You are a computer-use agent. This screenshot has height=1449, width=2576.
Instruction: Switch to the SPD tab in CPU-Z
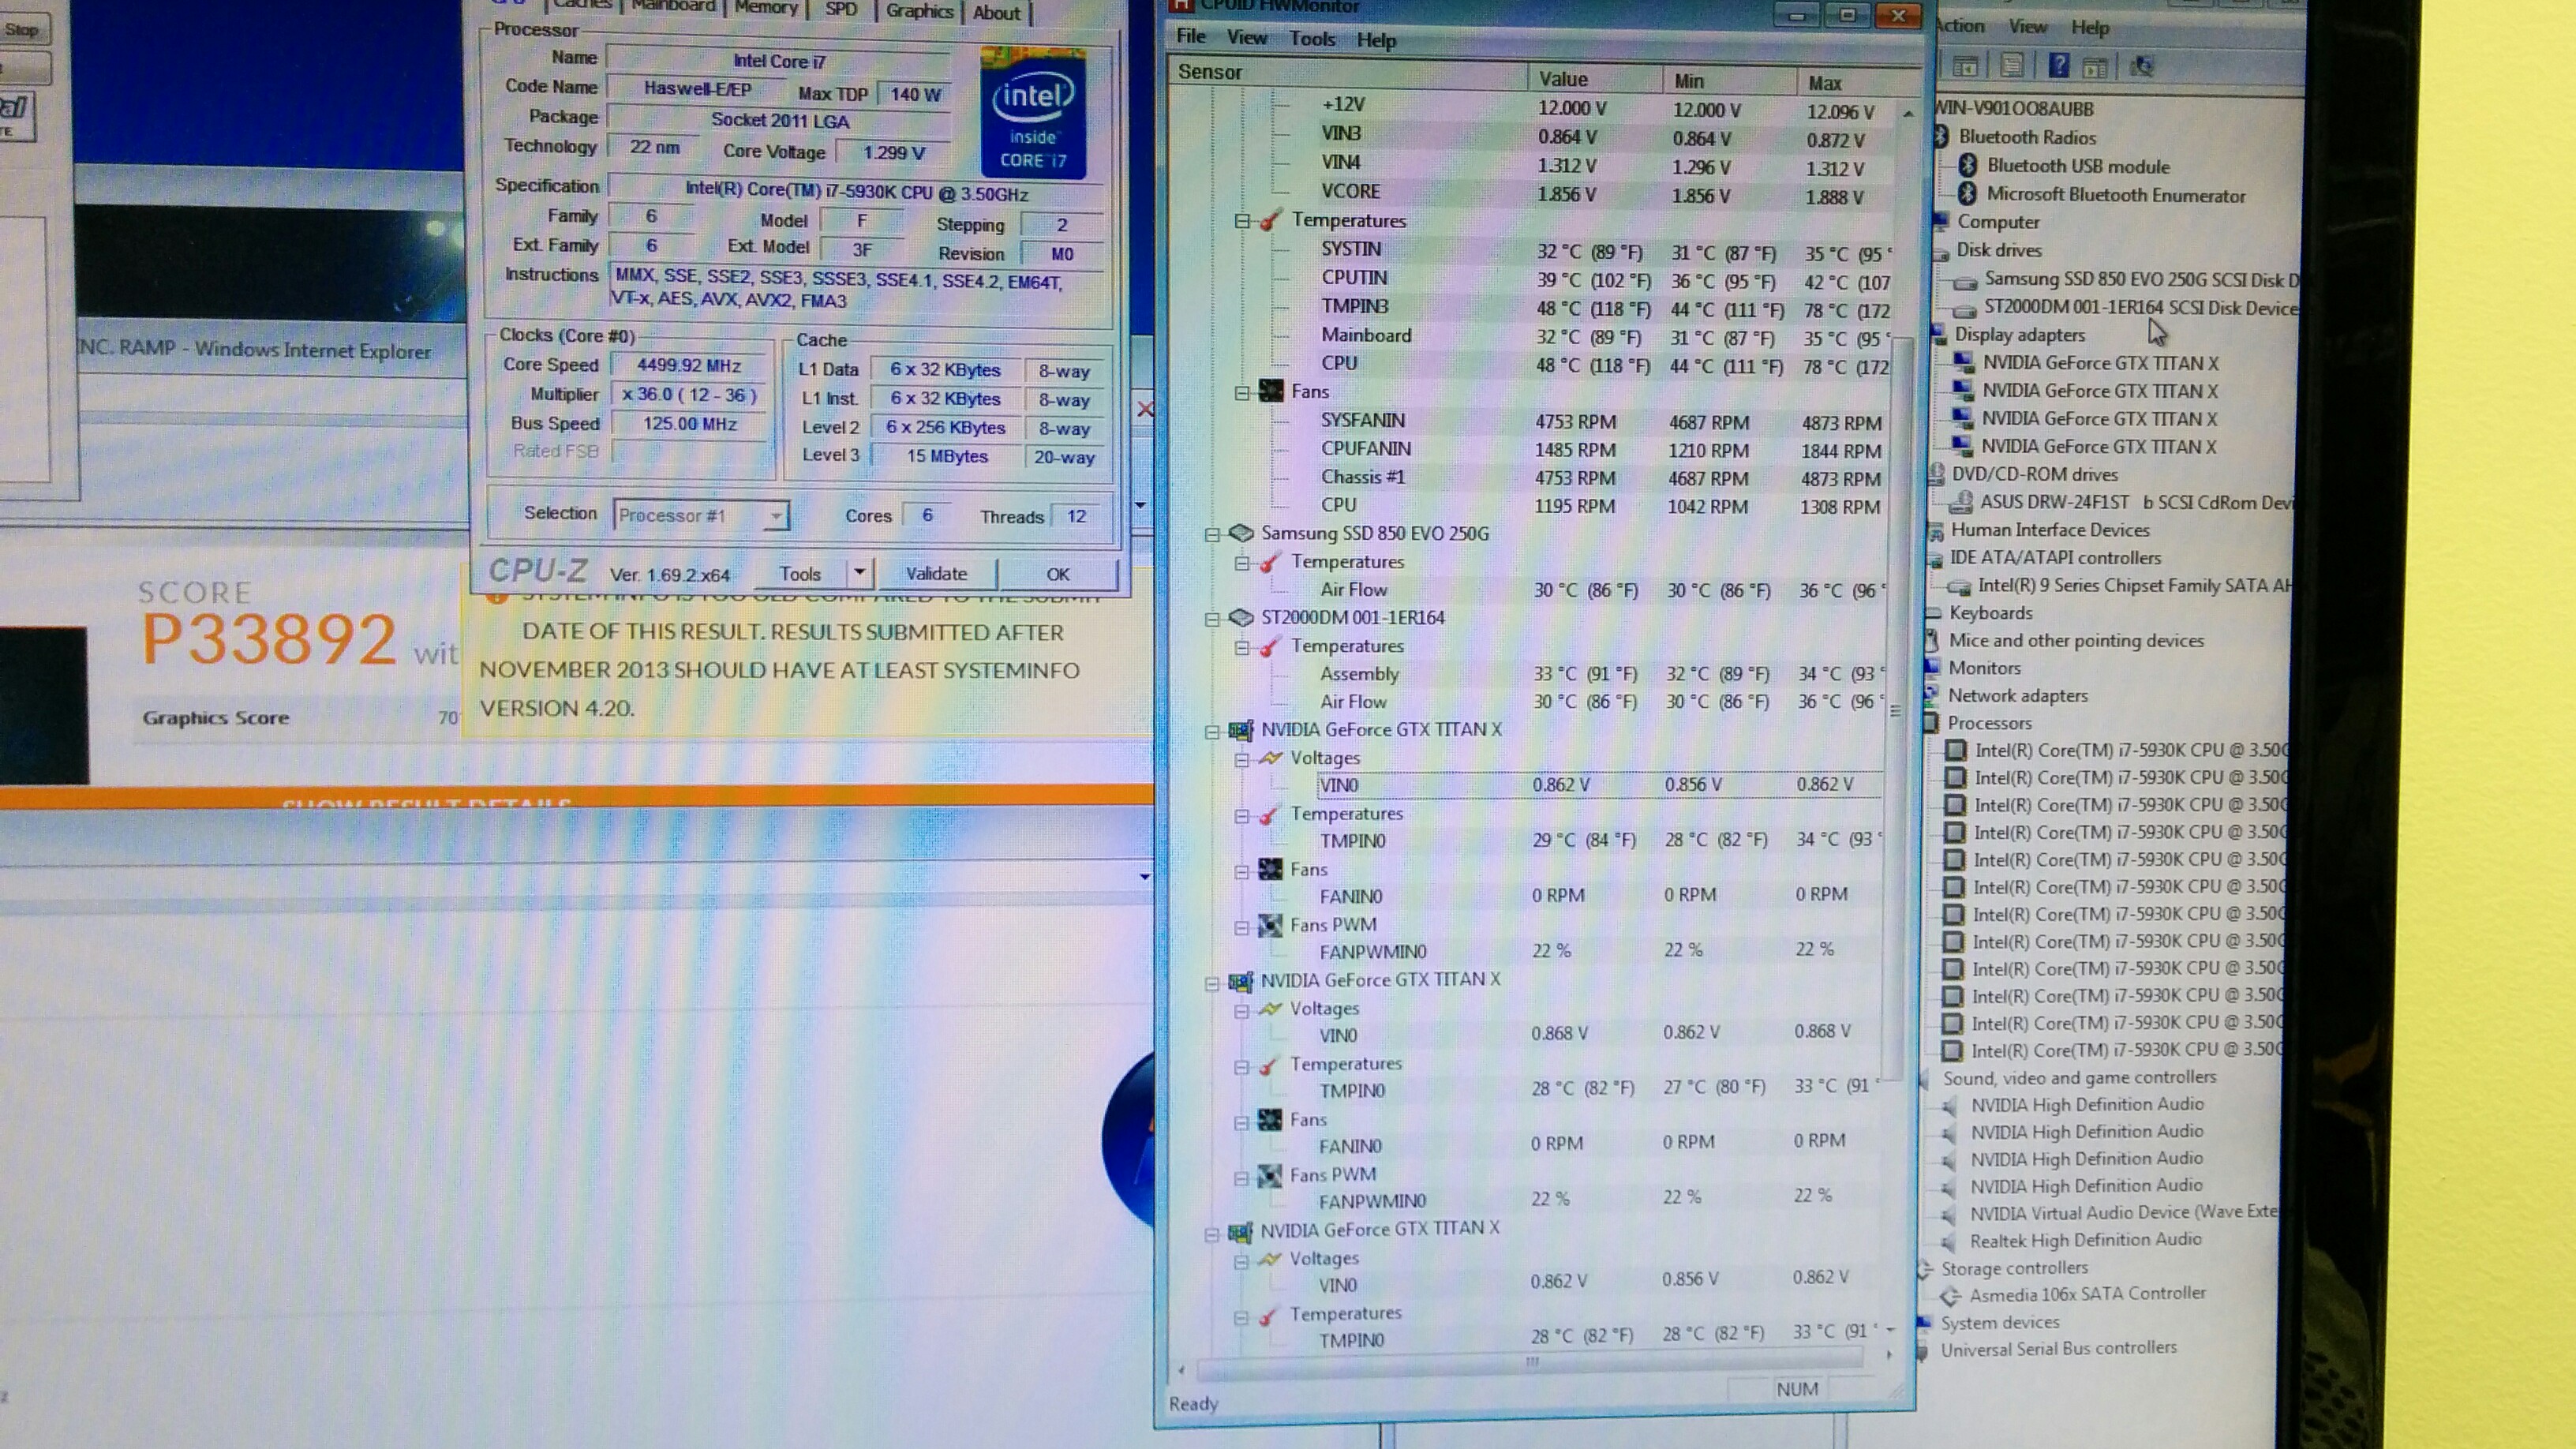tap(841, 10)
